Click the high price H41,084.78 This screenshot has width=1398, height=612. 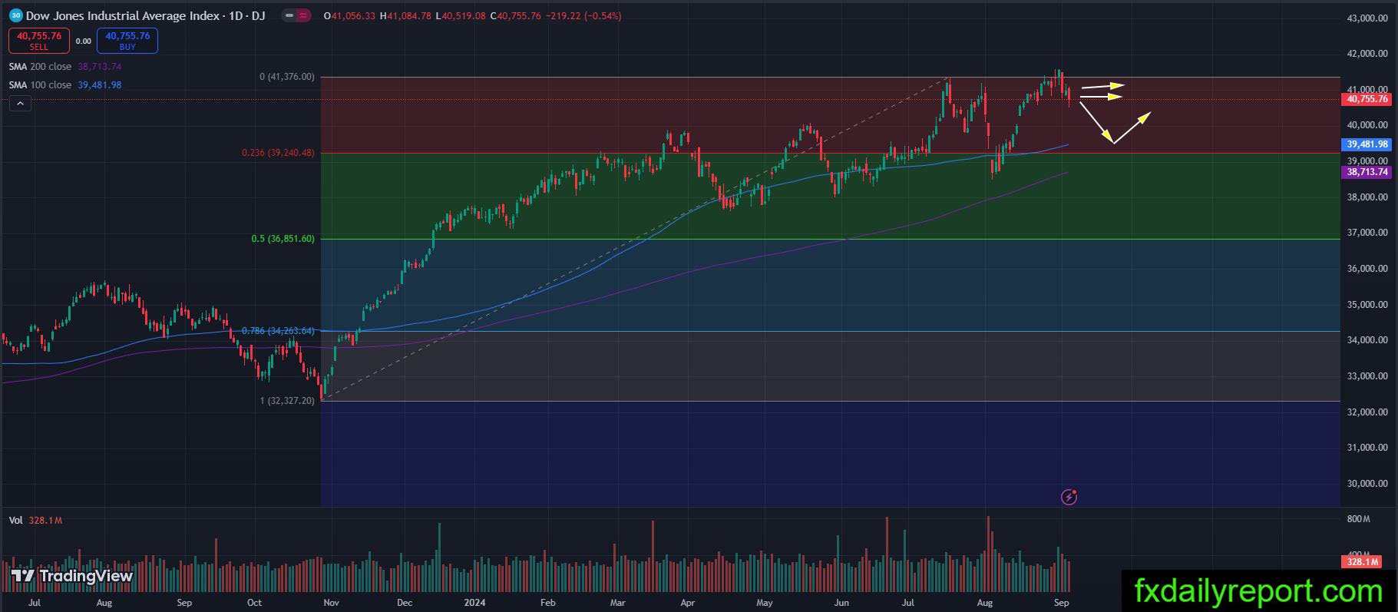pyautogui.click(x=405, y=16)
